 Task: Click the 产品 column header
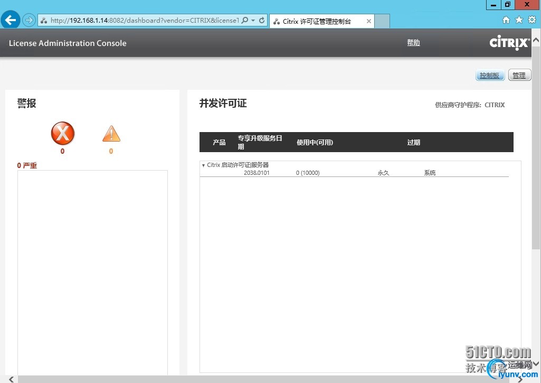[219, 142]
